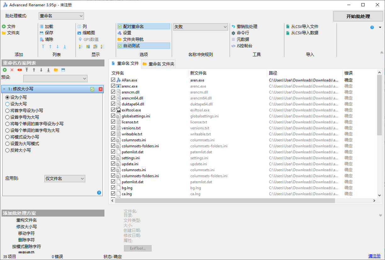Select the 反转大小写 radio option
The height and width of the screenshot is (260, 385).
[8, 150]
